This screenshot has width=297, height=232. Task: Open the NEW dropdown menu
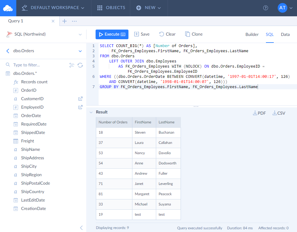tap(148, 8)
